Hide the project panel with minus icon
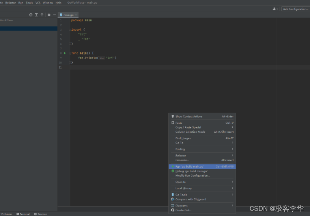310x216 pixels. click(54, 15)
